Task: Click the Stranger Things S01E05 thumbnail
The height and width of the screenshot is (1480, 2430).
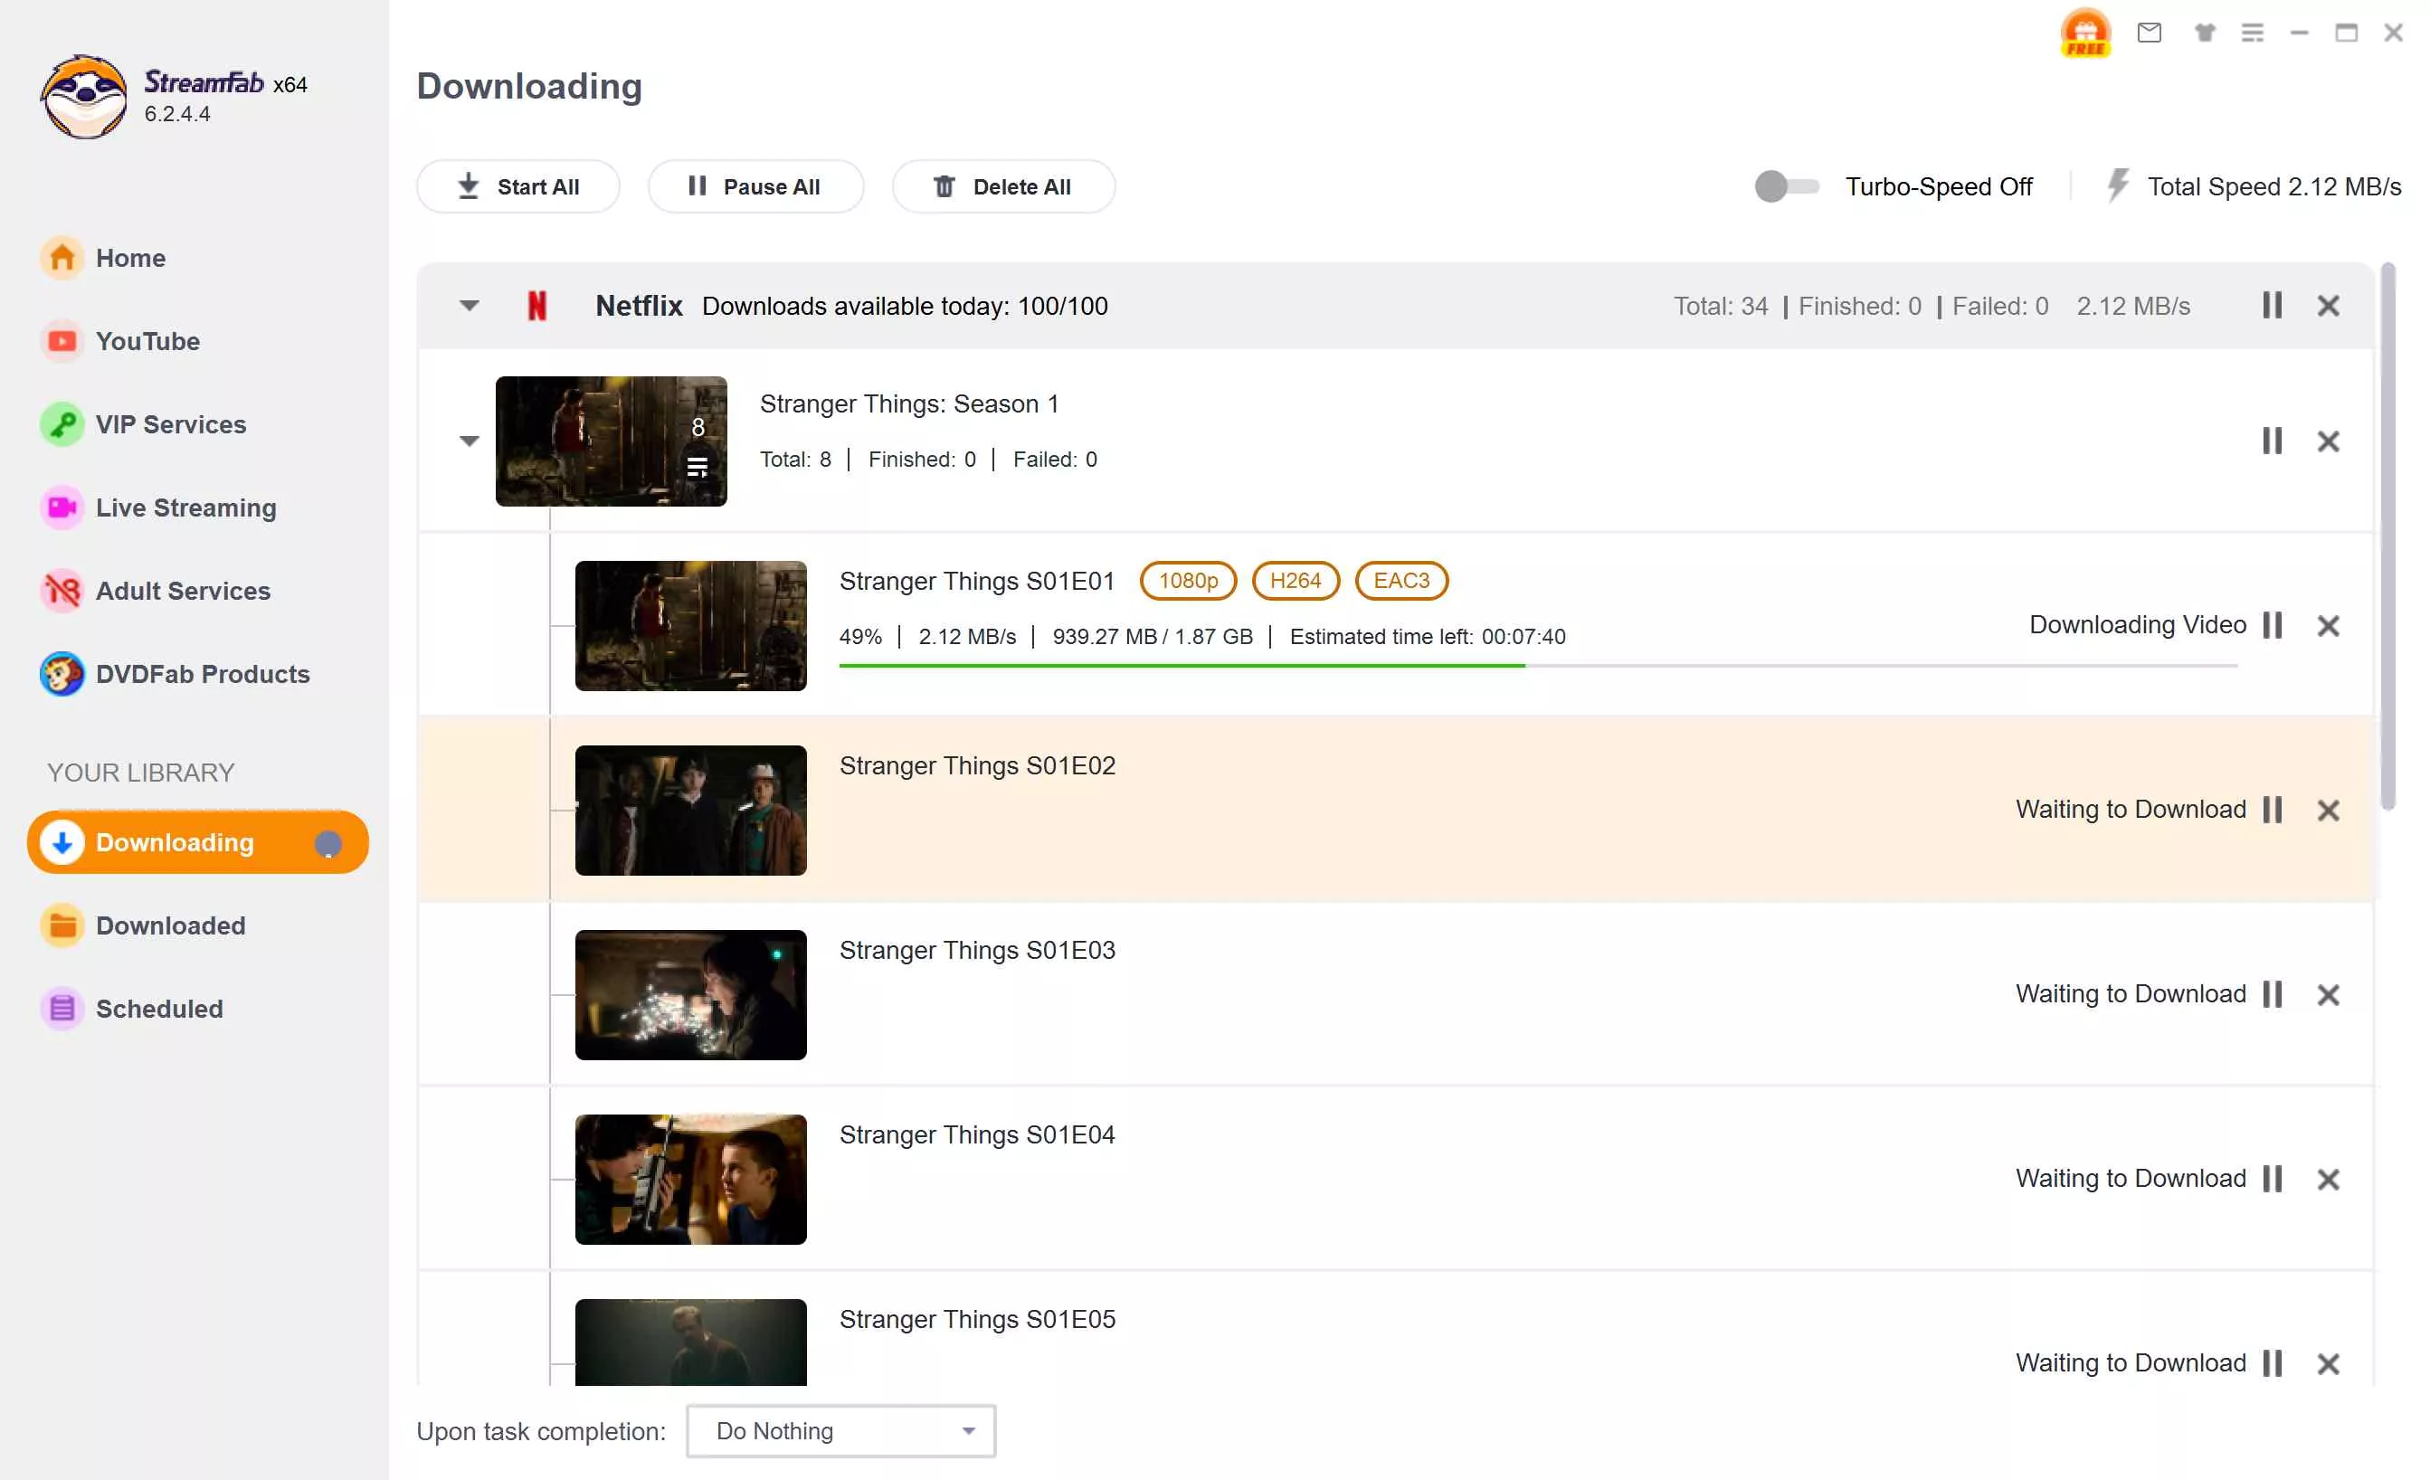Action: click(x=690, y=1341)
